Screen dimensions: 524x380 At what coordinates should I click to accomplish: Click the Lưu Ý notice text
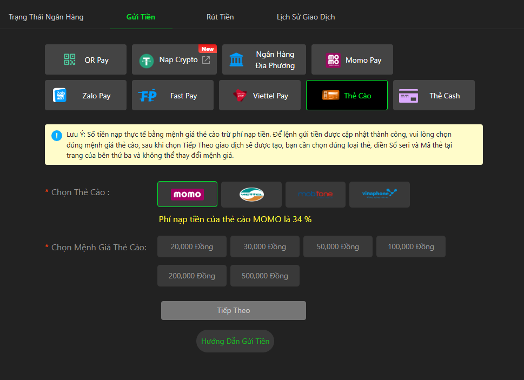point(259,144)
